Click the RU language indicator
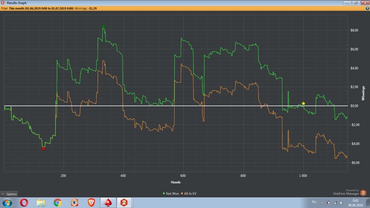 pyautogui.click(x=314, y=202)
